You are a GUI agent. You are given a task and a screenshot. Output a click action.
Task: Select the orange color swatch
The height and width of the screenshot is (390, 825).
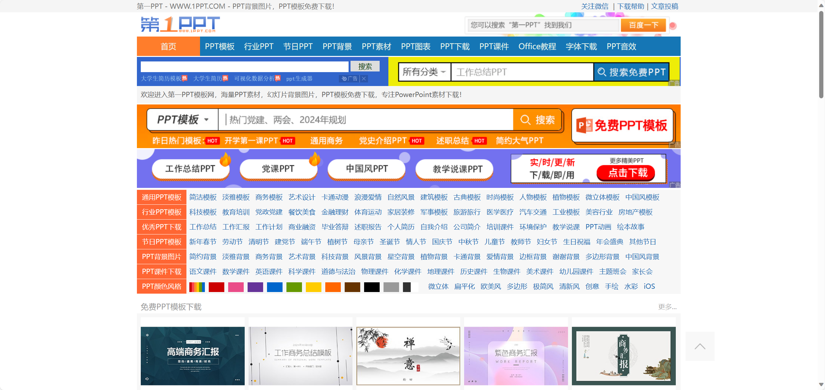tap(333, 287)
